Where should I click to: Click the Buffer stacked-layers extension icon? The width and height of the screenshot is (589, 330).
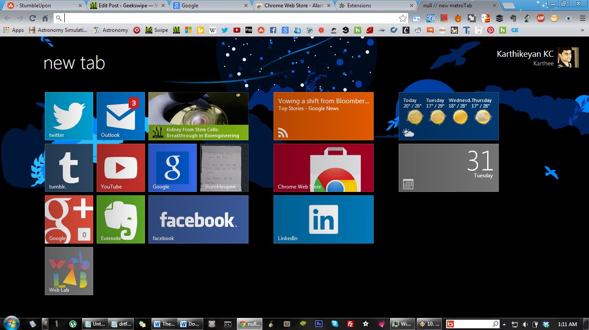point(499,18)
